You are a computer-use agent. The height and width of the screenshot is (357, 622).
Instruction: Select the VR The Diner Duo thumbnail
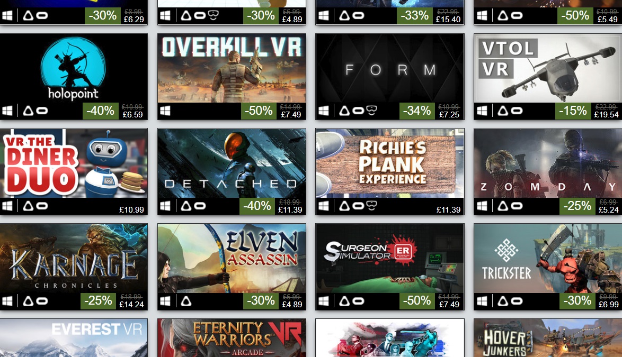[74, 163]
